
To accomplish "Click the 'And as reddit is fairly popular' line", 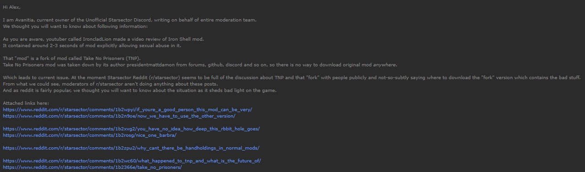I will [x=140, y=91].
